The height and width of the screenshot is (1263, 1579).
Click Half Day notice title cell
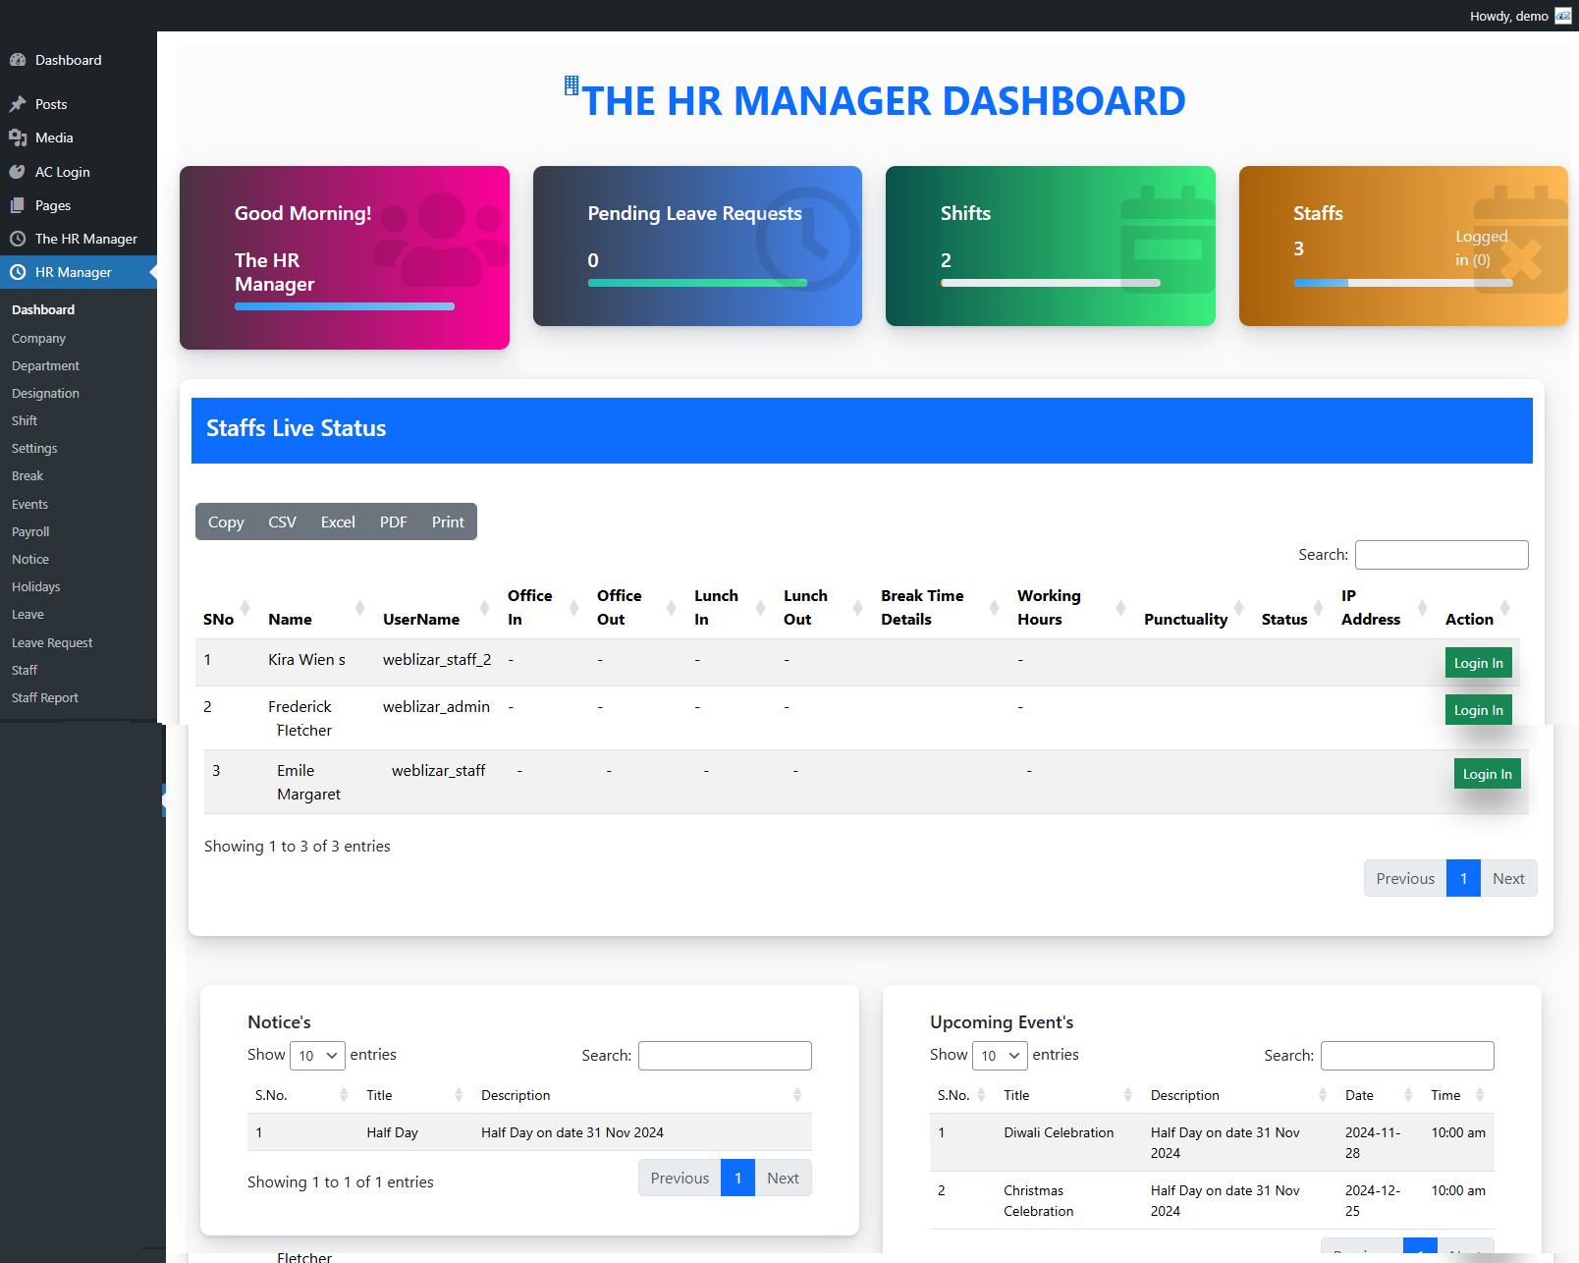point(393,1132)
